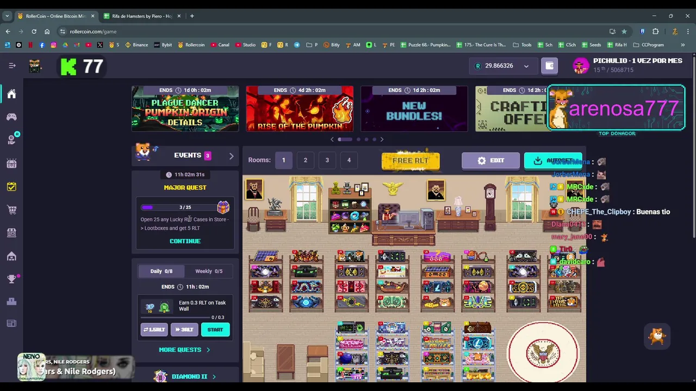Open the Rise of the Pumpkin banner
The width and height of the screenshot is (696, 391).
click(x=300, y=109)
